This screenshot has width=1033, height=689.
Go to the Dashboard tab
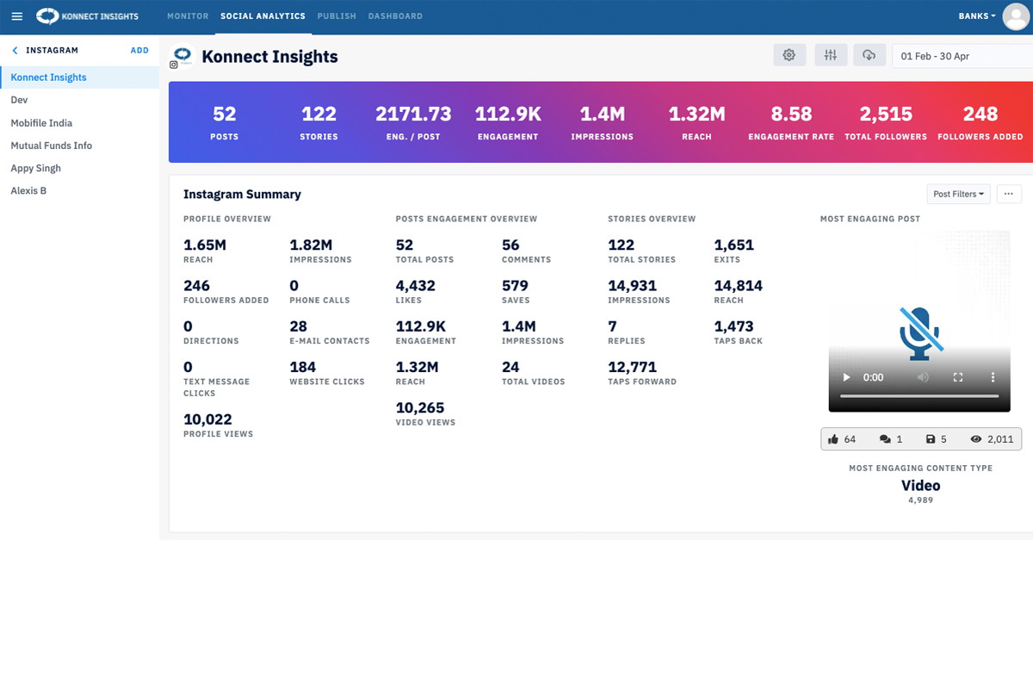tap(395, 16)
